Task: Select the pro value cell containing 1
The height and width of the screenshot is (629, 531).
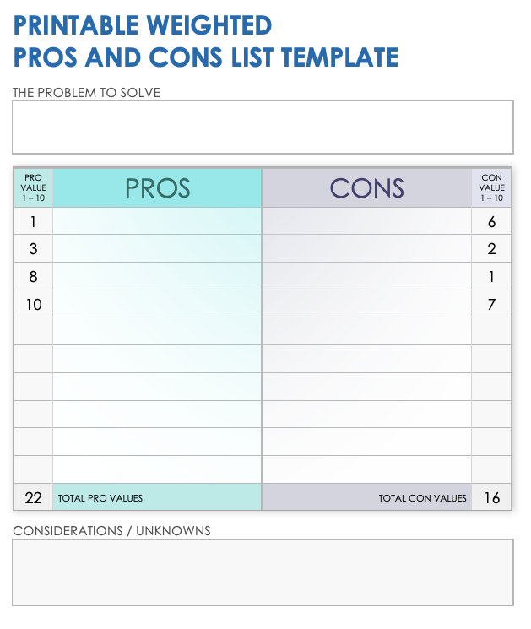Action: (34, 222)
